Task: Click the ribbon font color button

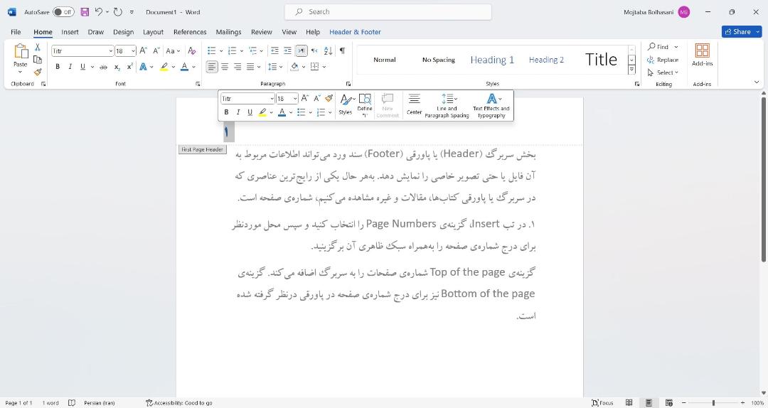Action: coord(184,67)
